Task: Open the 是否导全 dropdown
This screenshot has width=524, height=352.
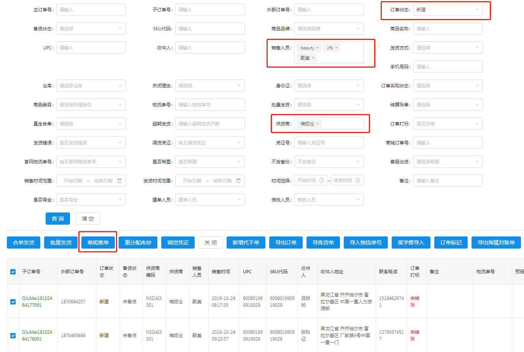Action: (x=91, y=200)
